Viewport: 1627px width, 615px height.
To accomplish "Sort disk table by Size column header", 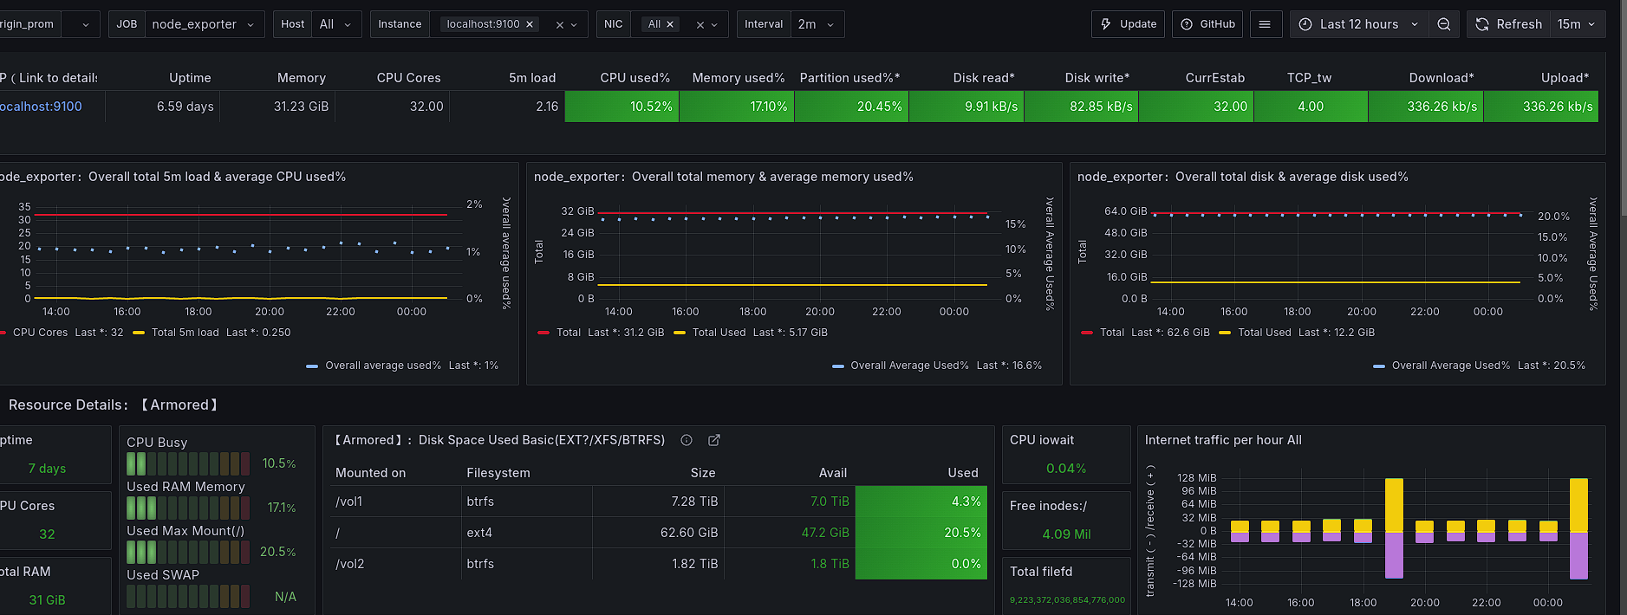I will pos(702,473).
